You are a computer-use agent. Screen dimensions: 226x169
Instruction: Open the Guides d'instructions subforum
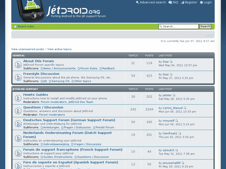click(x=58, y=157)
